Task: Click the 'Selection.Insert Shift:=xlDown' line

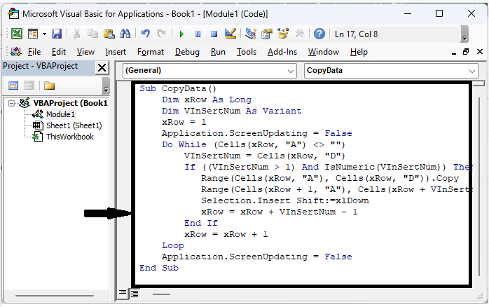Action: (x=285, y=200)
